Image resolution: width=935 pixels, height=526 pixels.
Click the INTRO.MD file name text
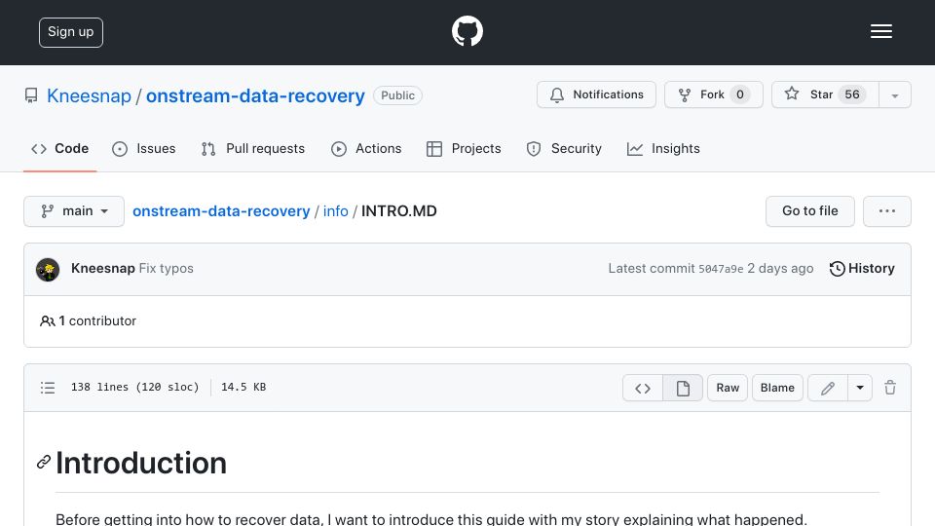[x=399, y=211]
